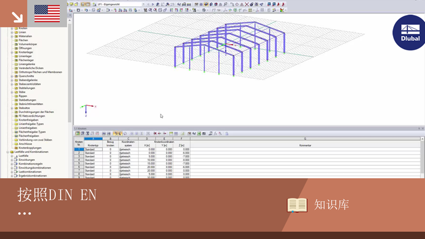This screenshot has width=425, height=239.
Task: Expand the Knoten tree node
Action: pos(12,28)
